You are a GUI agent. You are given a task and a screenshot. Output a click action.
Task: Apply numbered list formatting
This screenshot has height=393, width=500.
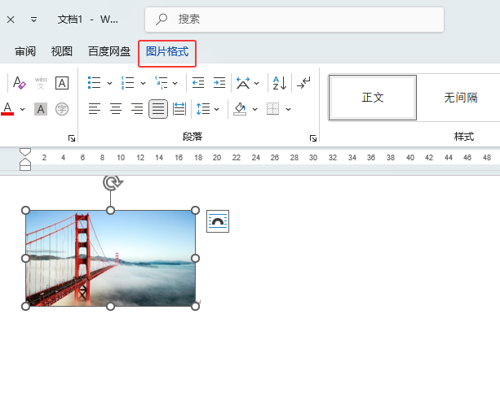pyautogui.click(x=127, y=83)
